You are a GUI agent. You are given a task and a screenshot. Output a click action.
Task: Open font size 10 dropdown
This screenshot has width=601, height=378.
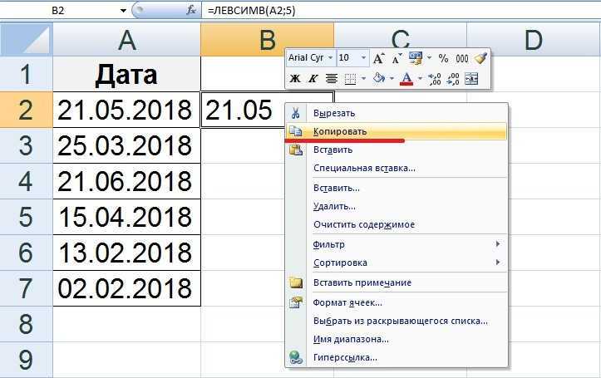pos(363,58)
